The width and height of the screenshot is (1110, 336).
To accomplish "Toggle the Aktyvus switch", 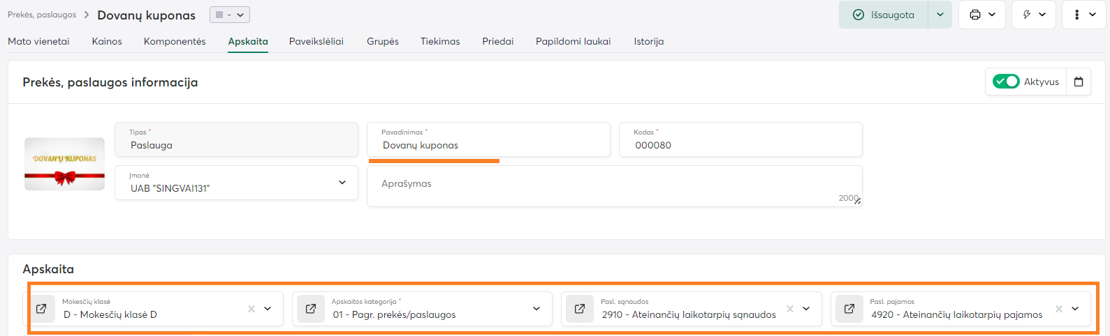I will pos(1006,82).
